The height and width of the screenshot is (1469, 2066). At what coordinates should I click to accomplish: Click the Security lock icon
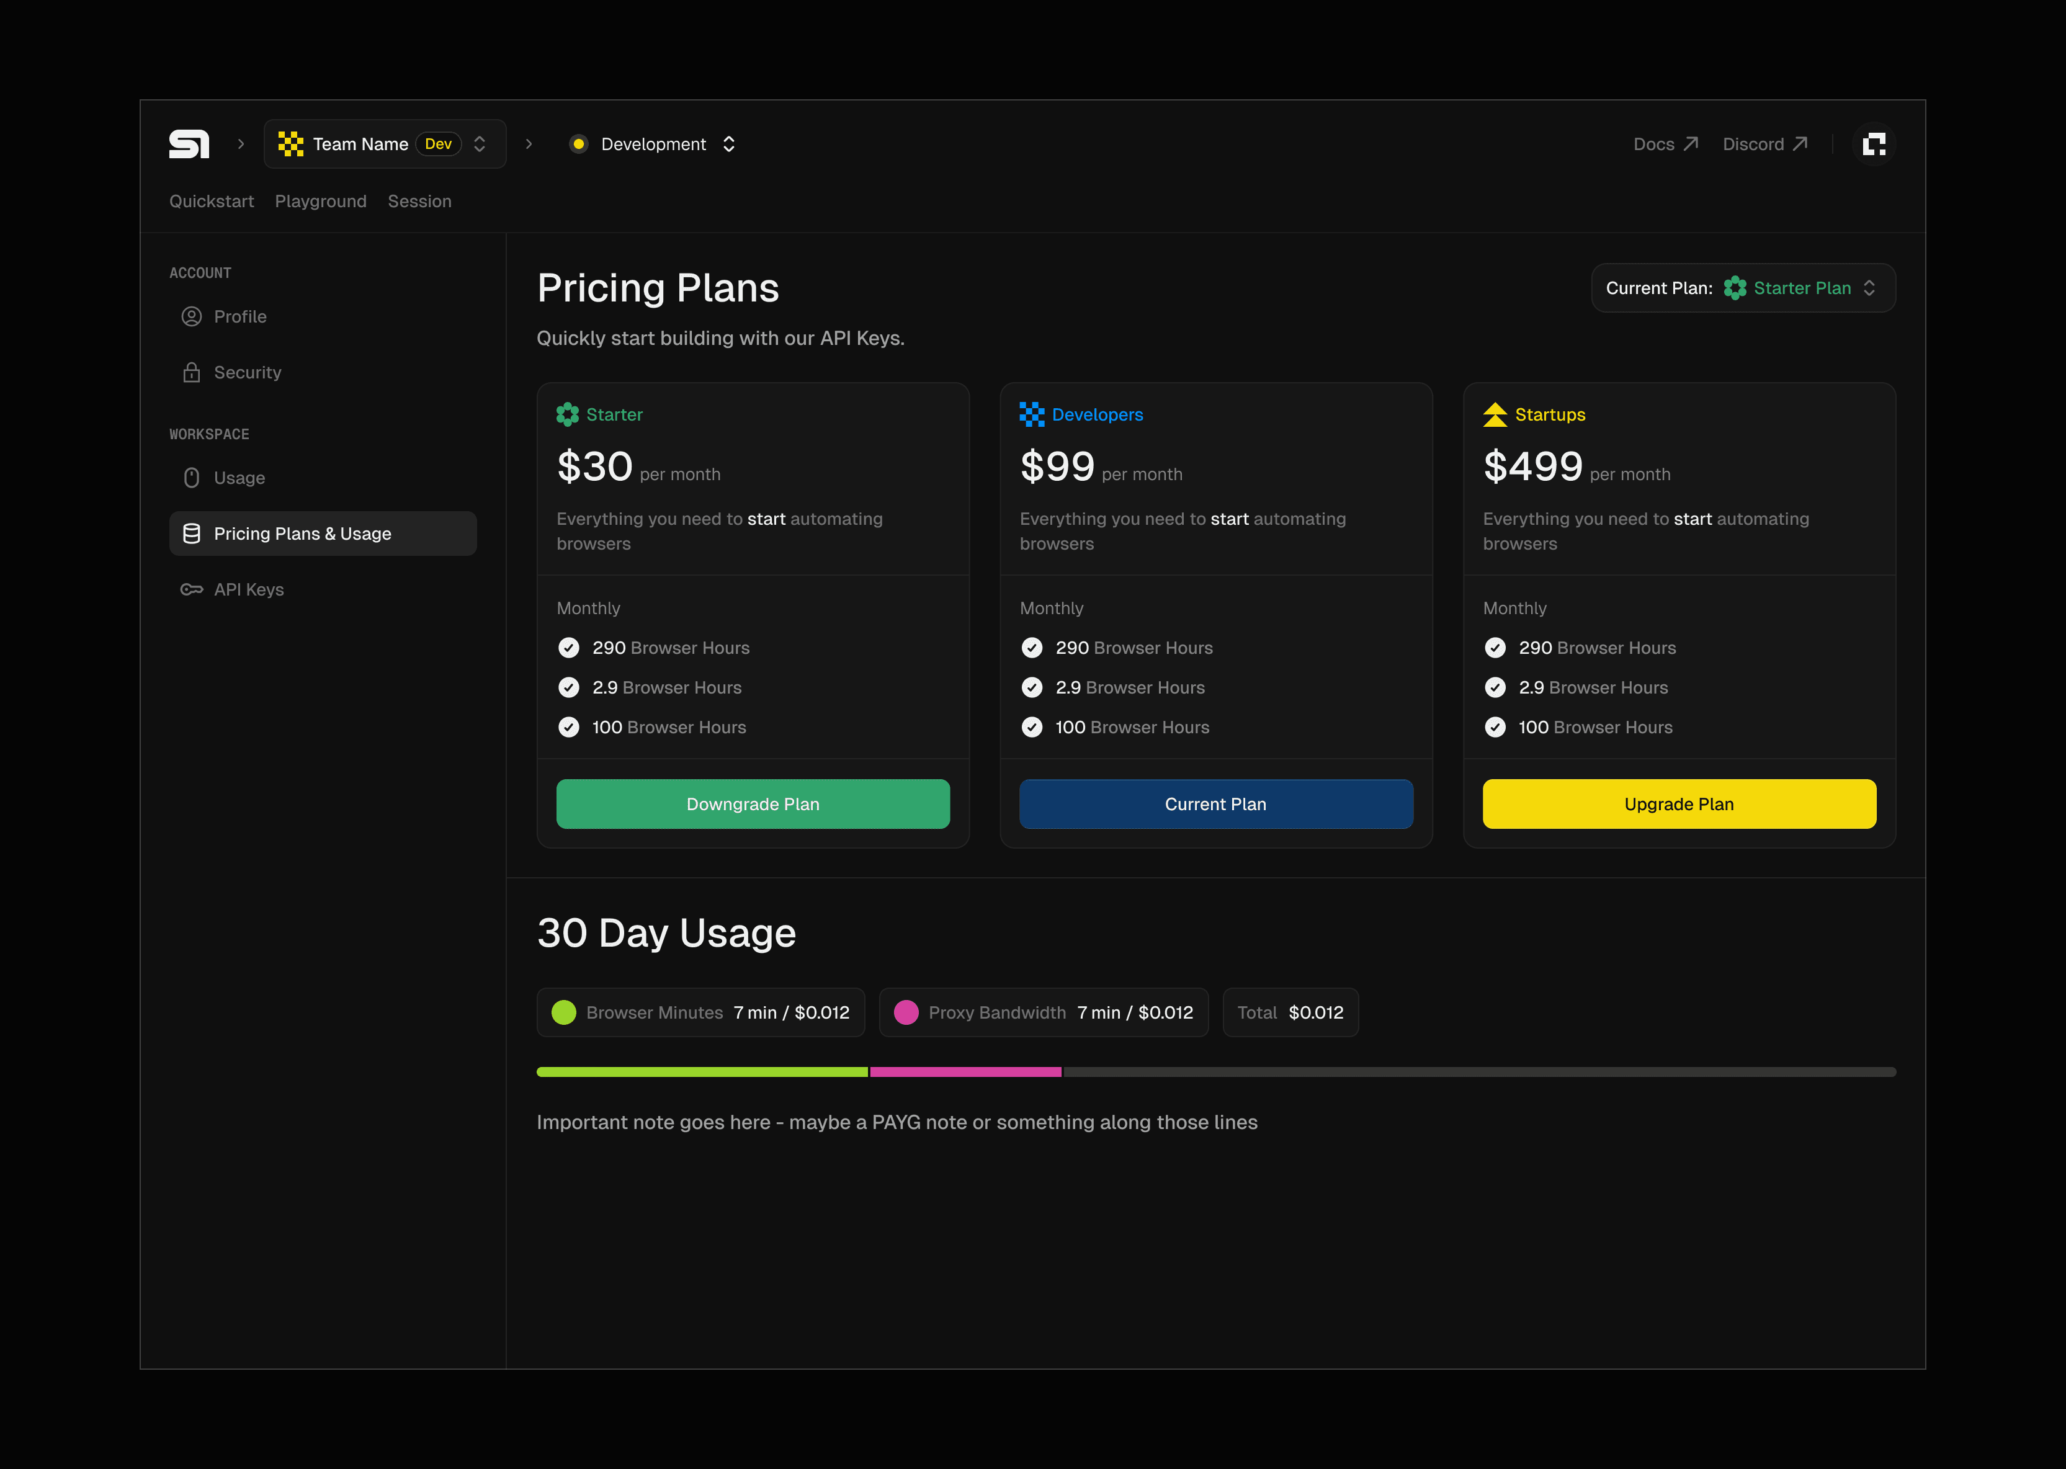192,373
